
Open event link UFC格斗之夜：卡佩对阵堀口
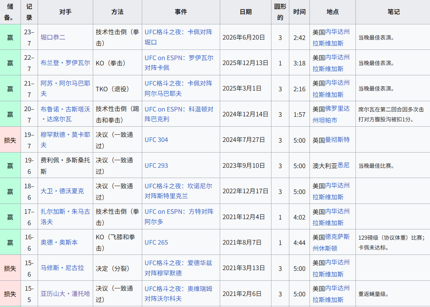pos(179,37)
